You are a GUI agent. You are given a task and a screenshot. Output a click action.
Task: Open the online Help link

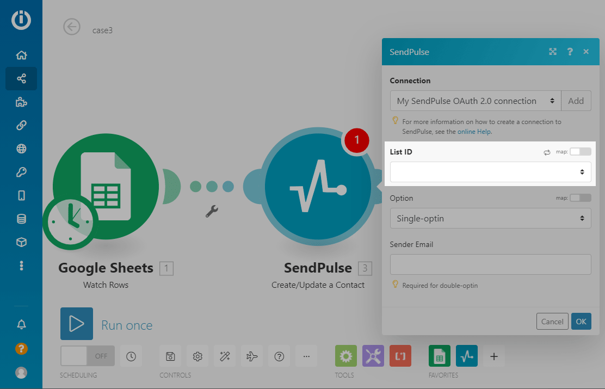tap(474, 132)
